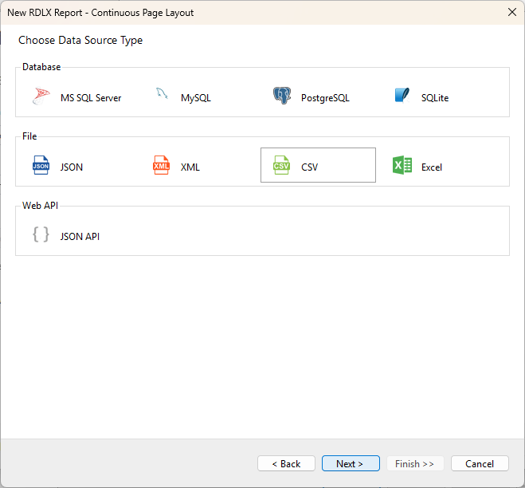The width and height of the screenshot is (525, 488).
Task: Select the MS SQL Server icon
Action: click(41, 97)
